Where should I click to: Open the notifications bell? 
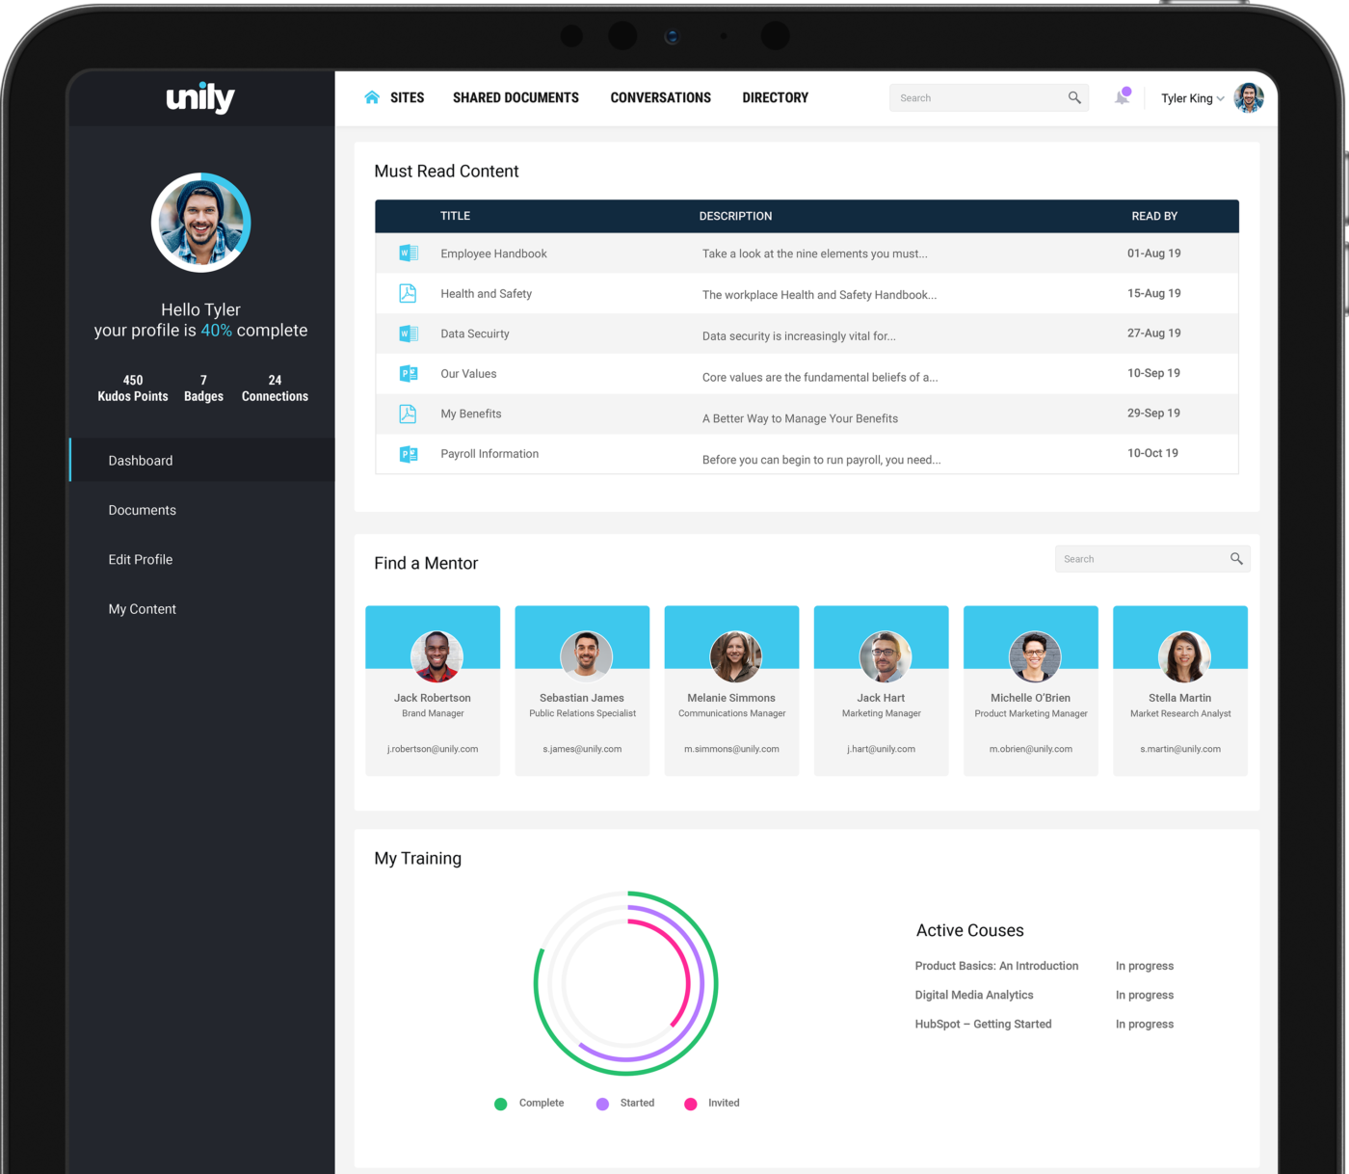1122,97
